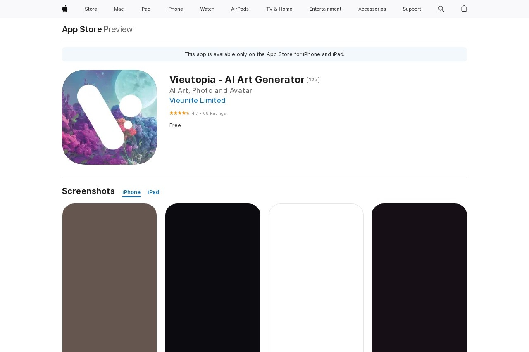Open the iPad navigation menu item
This screenshot has height=352, width=529.
(x=145, y=9)
